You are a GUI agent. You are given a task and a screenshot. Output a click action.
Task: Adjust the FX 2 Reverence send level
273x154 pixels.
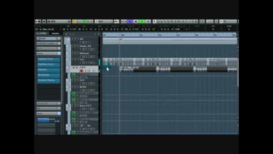(x=49, y=120)
